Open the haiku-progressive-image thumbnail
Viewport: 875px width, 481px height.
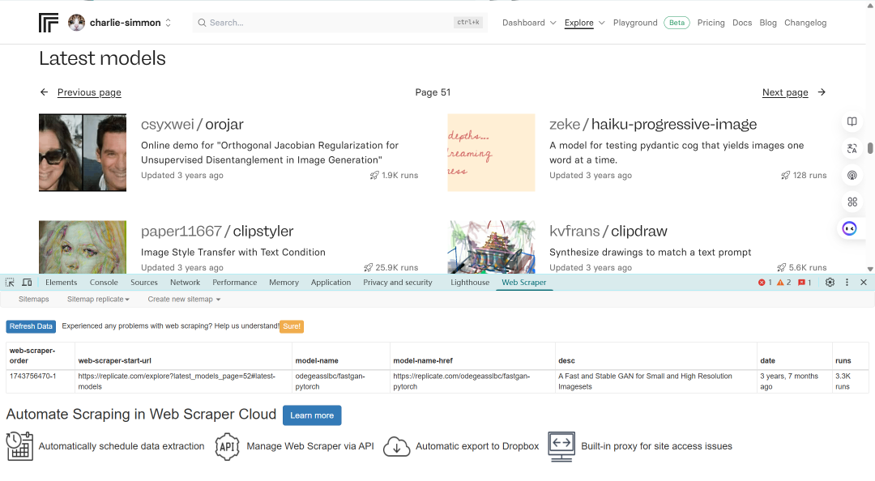(491, 153)
